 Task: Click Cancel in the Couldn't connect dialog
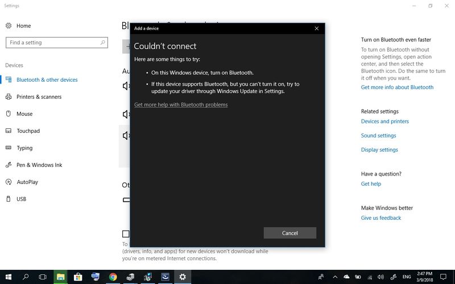point(290,233)
